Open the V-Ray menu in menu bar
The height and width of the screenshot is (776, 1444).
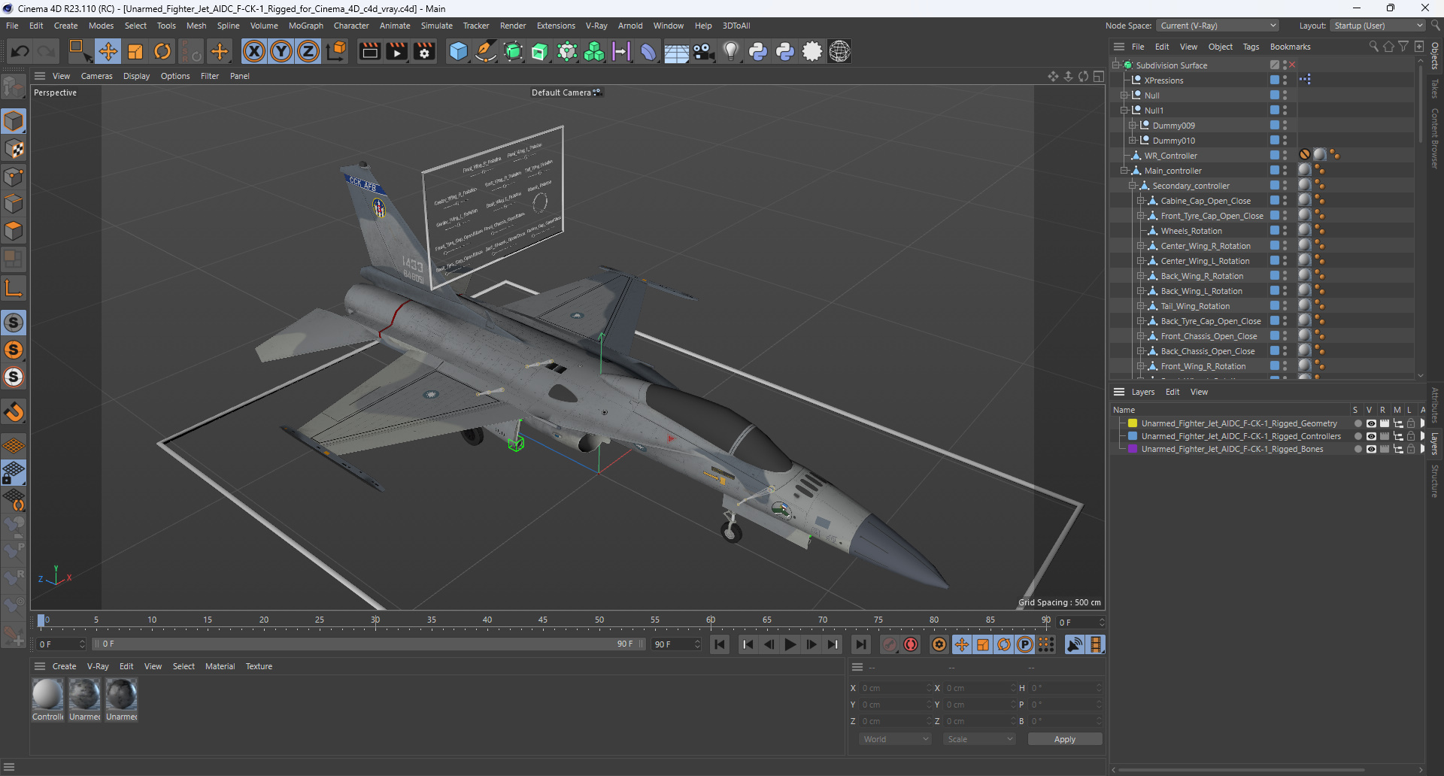(x=596, y=26)
